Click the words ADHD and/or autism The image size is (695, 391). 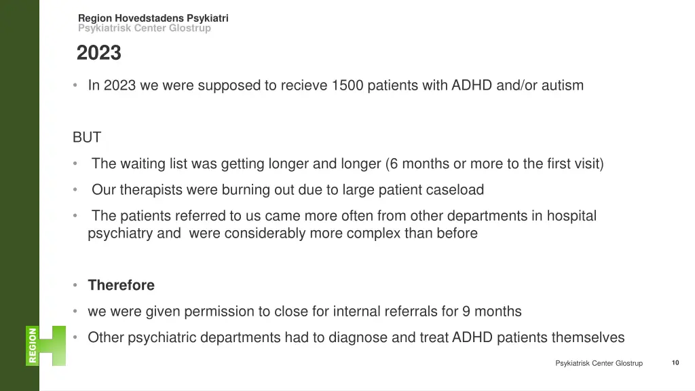pos(517,85)
